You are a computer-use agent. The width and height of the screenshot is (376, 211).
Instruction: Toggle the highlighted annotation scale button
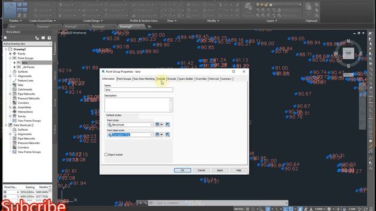pos(300,209)
